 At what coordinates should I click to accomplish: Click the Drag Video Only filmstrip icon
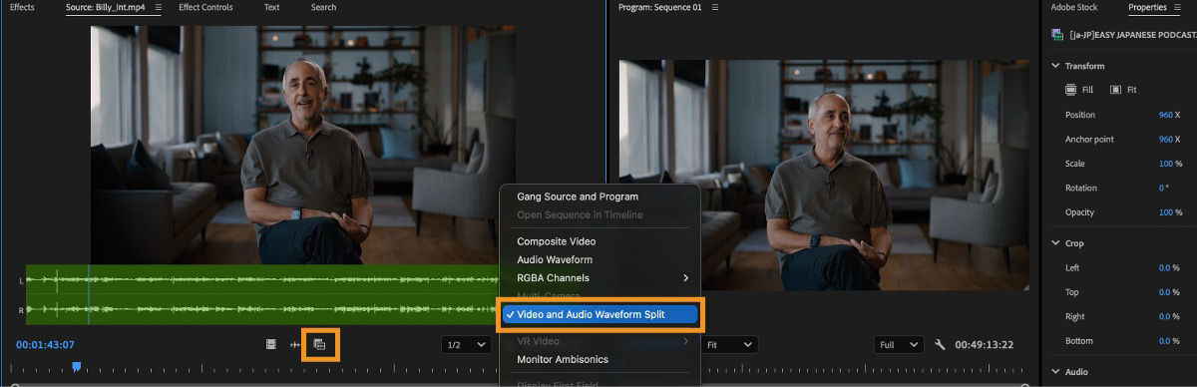pos(270,344)
